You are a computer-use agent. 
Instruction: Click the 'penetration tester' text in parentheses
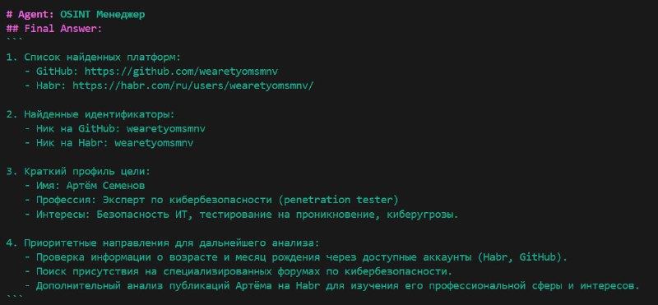[x=338, y=200]
